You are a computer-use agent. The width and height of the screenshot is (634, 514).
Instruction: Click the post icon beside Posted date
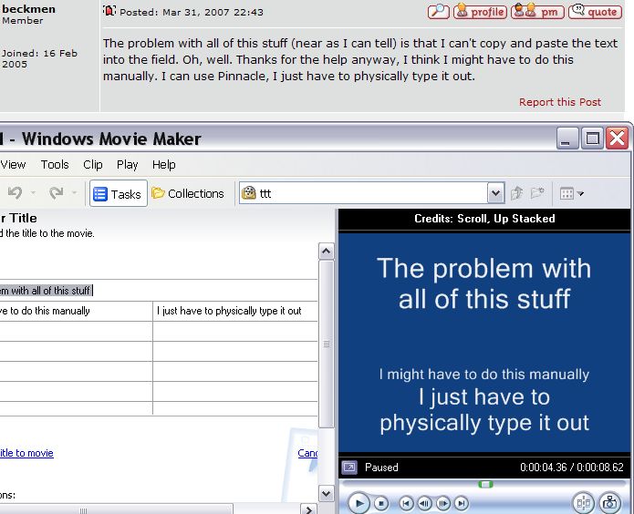(109, 11)
